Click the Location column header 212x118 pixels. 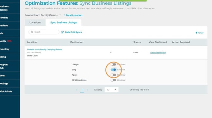click(x=32, y=42)
